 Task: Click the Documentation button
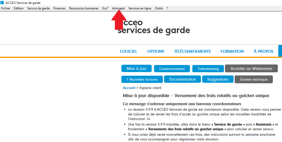point(182,79)
